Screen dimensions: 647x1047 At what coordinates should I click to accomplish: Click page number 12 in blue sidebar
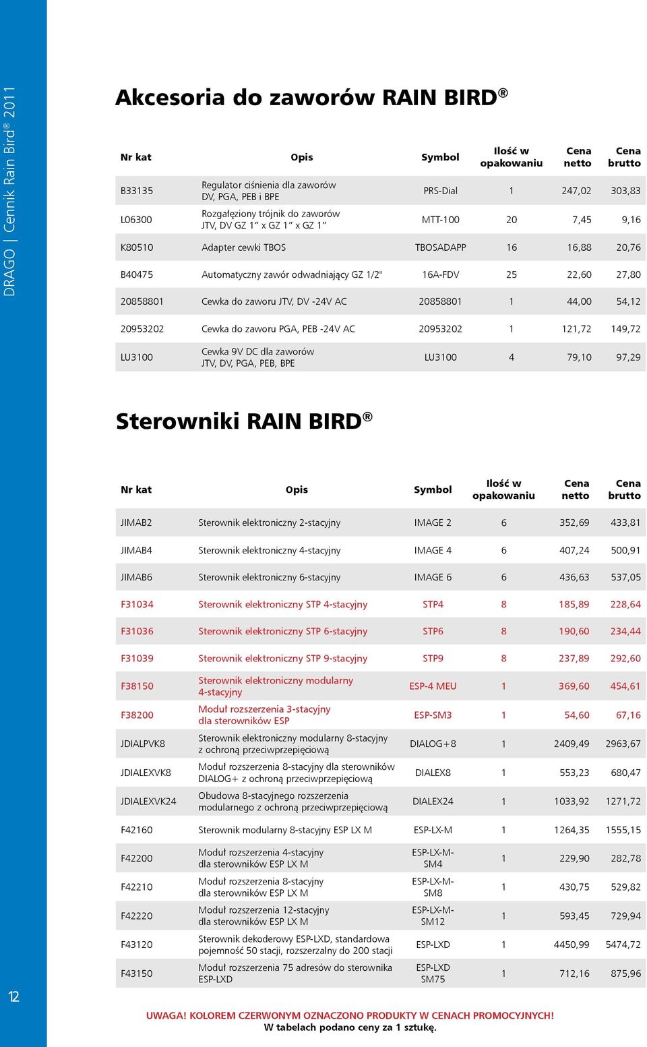coord(13,996)
